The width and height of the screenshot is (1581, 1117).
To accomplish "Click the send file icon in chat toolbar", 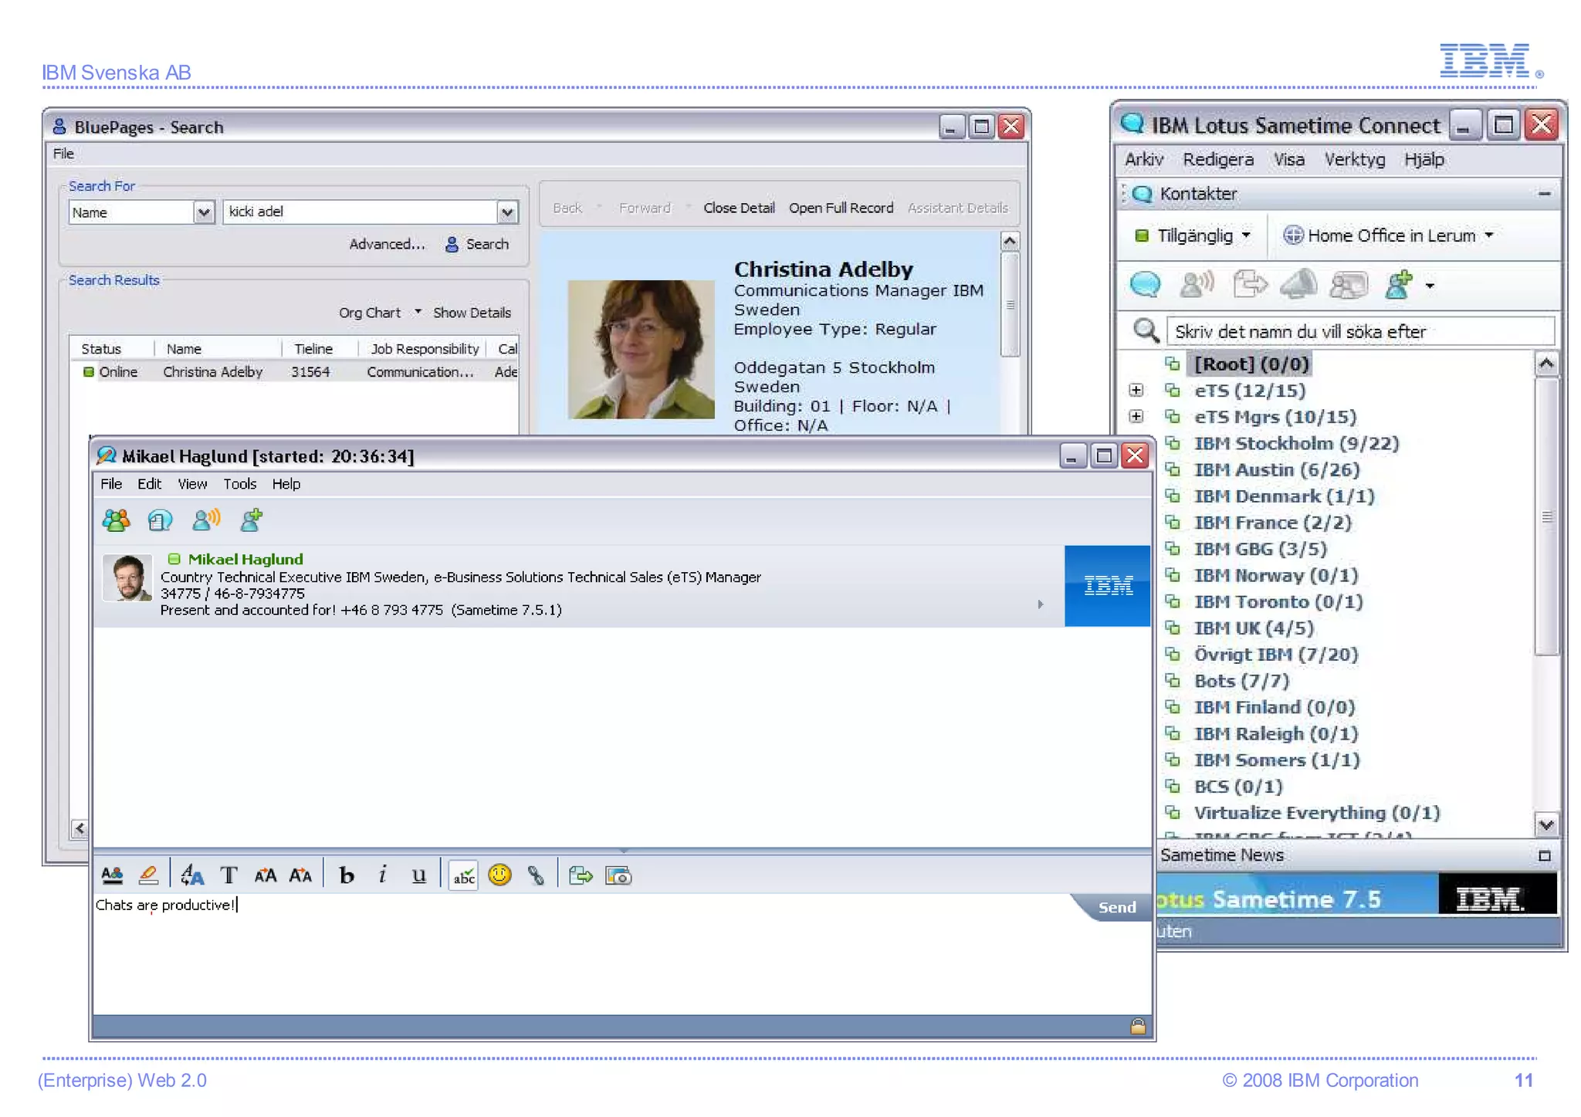I will coord(580,875).
